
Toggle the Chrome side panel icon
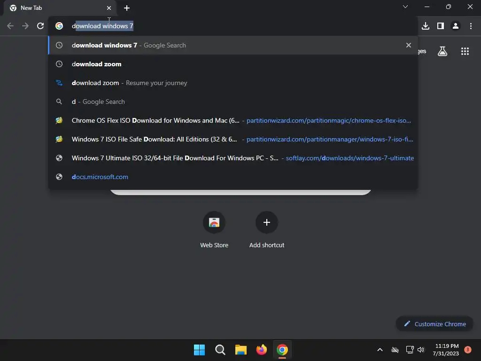pos(441,26)
